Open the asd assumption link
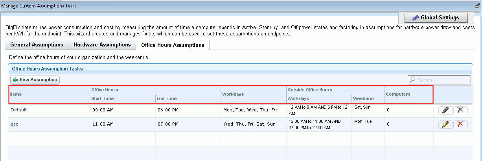The image size is (482, 161). click(15, 124)
